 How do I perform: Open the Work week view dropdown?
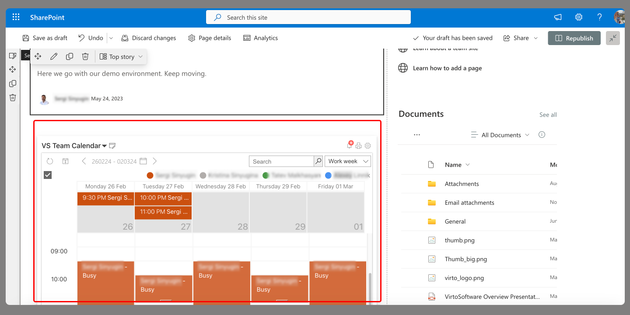(348, 161)
